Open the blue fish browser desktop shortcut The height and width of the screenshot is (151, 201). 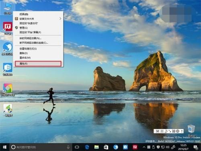point(8,49)
